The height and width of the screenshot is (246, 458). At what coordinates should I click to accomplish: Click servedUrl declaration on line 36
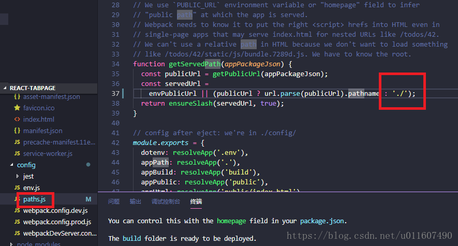point(183,84)
